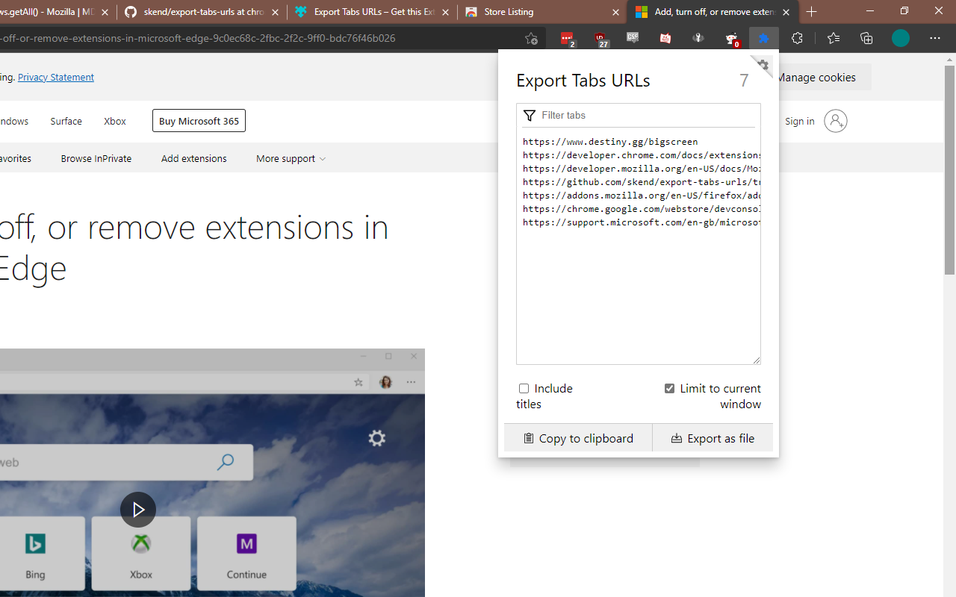Click the Copy to clipboard button
The width and height of the screenshot is (956, 597).
point(577,438)
